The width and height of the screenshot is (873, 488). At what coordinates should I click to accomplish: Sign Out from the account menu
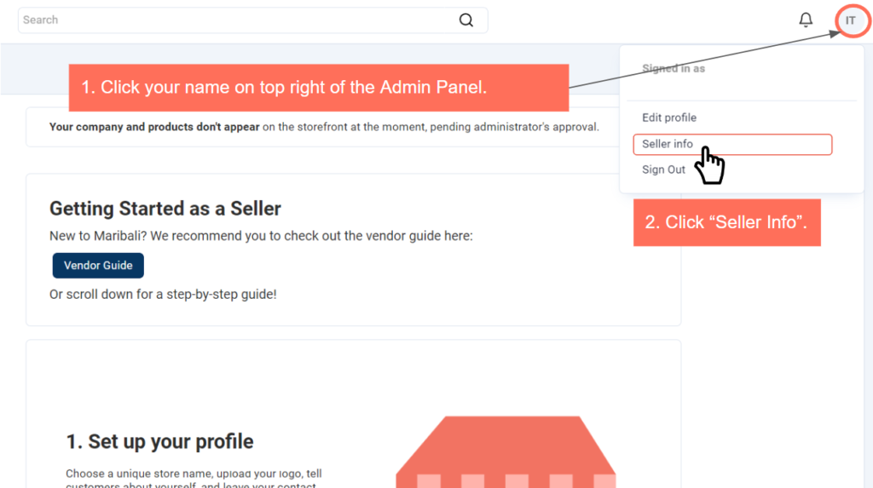click(663, 169)
